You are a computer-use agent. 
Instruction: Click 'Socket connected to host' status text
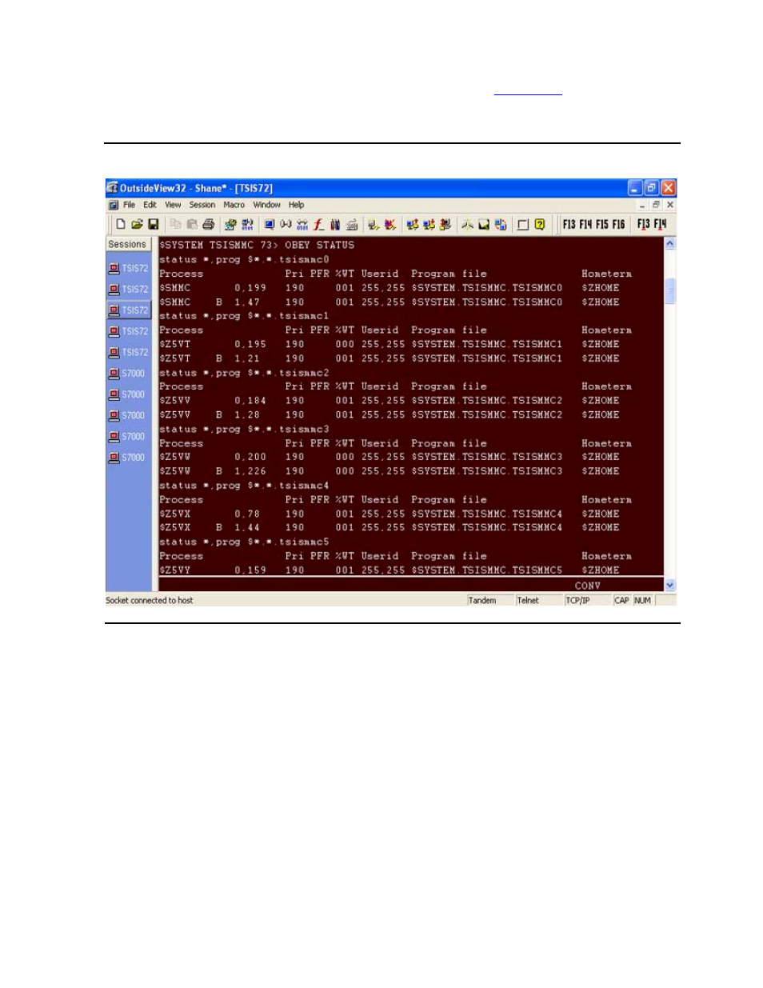tap(150, 601)
